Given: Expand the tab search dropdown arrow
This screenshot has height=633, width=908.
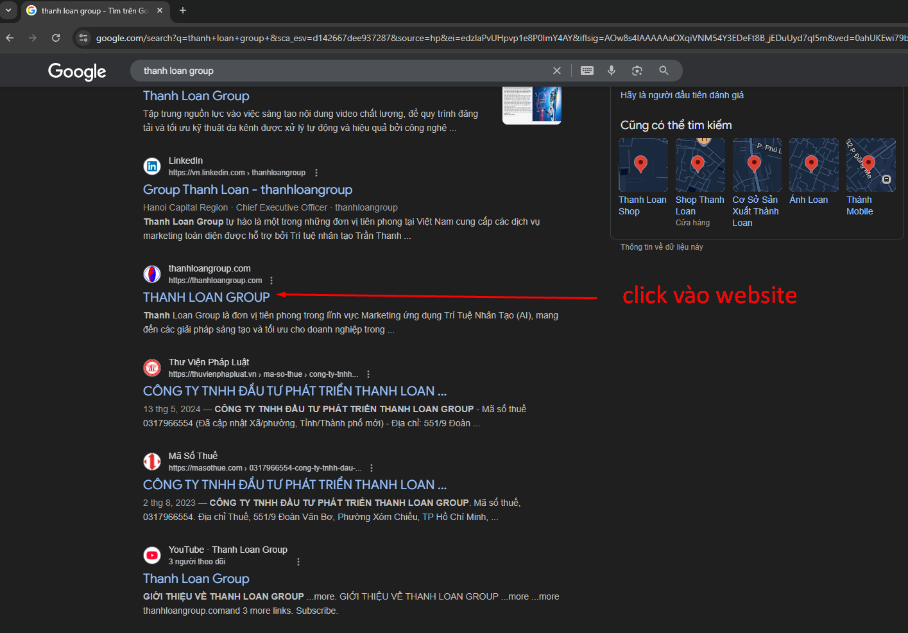Looking at the screenshot, I should 8,10.
